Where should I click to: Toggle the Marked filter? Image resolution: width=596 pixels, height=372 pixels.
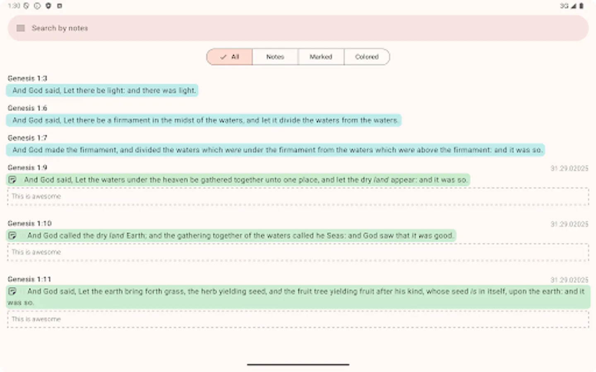[x=321, y=57]
